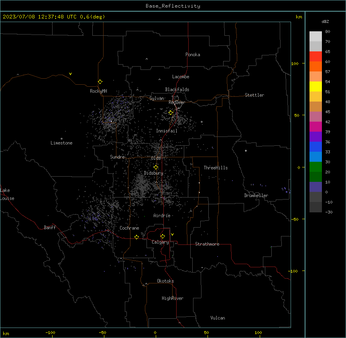Click the Lake Louise label
This screenshot has height=338, width=346.
pyautogui.click(x=7, y=194)
